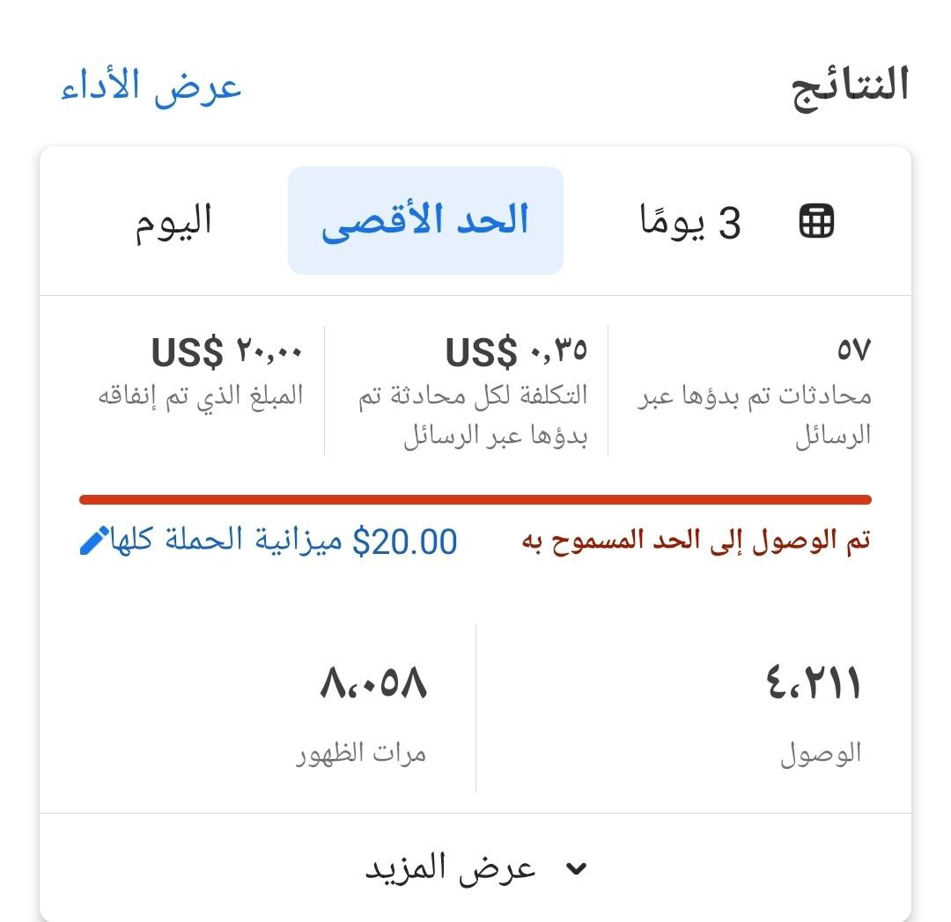Click the مرات الظهور label

pos(361,755)
